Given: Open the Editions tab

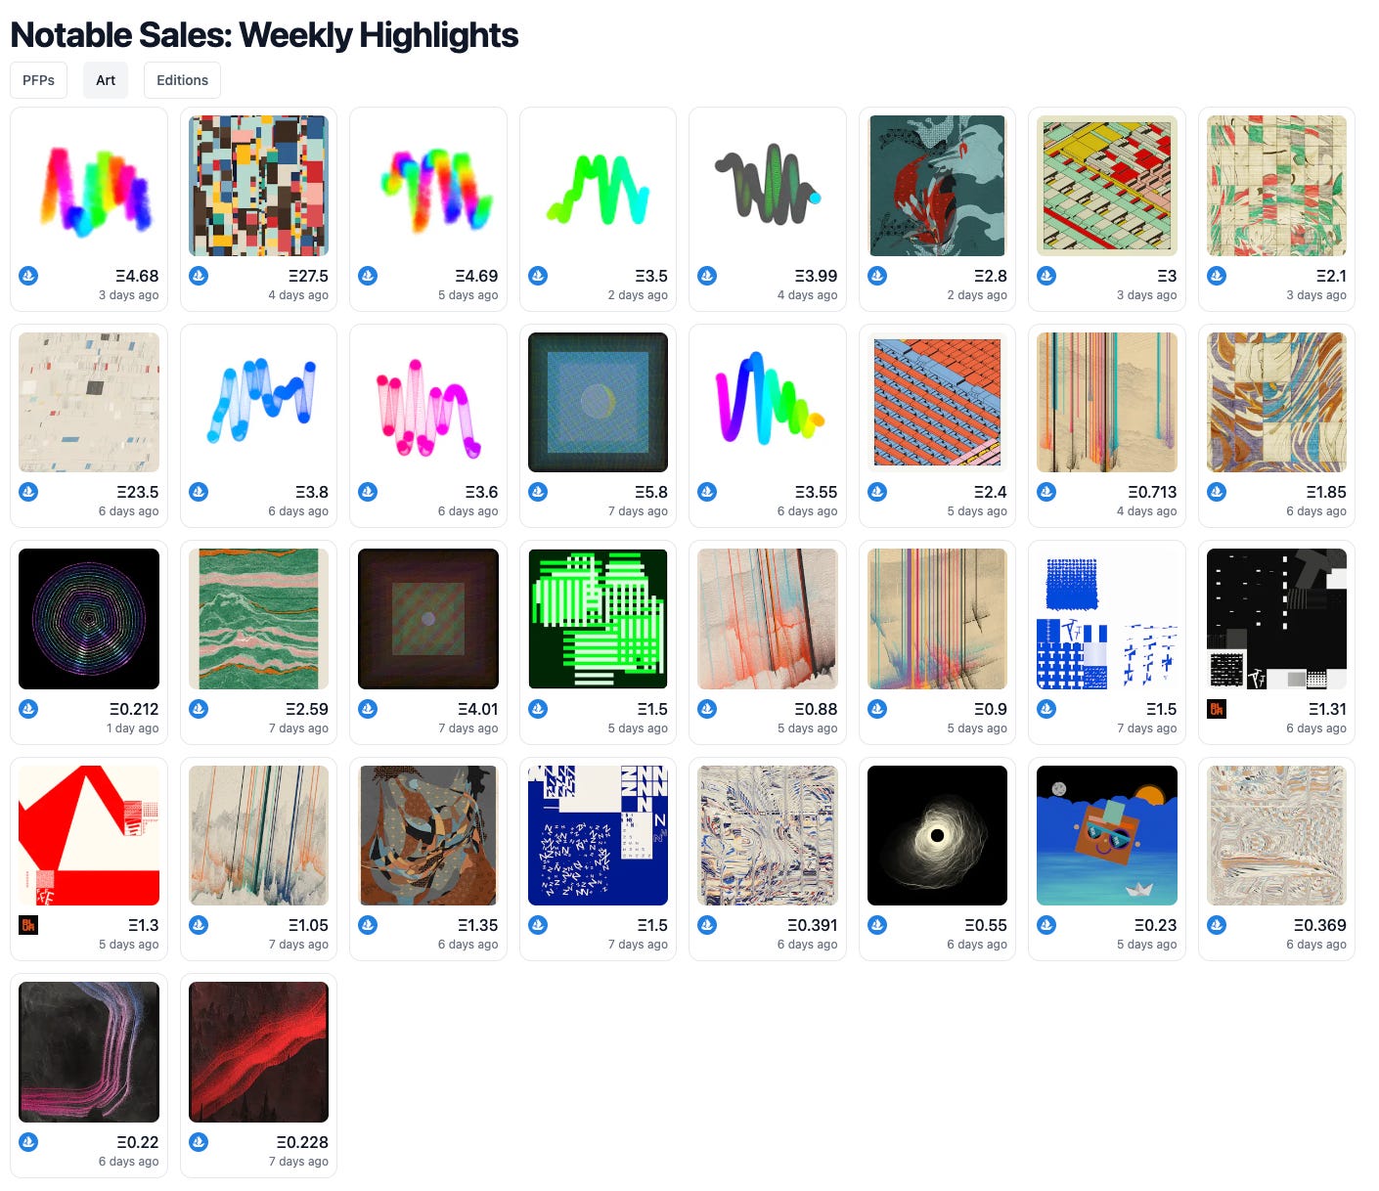Looking at the screenshot, I should [182, 80].
